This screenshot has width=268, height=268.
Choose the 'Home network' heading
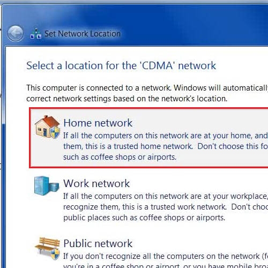click(x=98, y=123)
